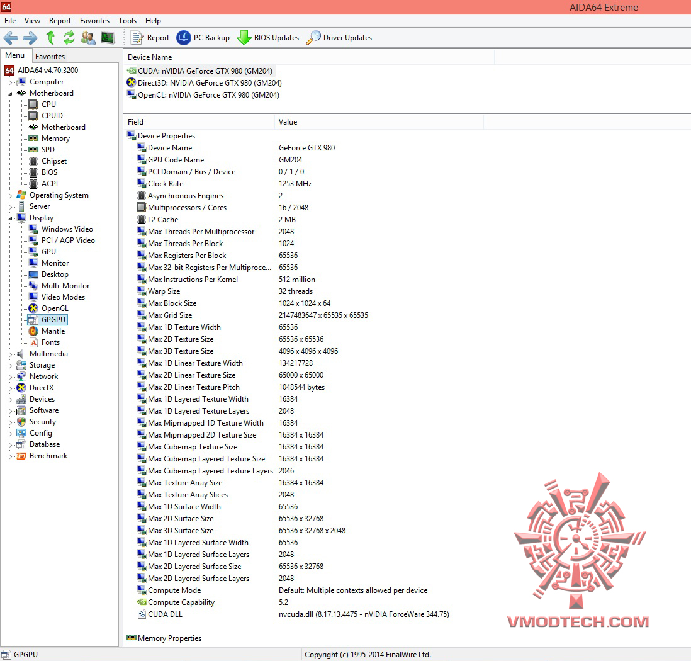
Task: Select the Devices tree item
Action: click(x=42, y=399)
